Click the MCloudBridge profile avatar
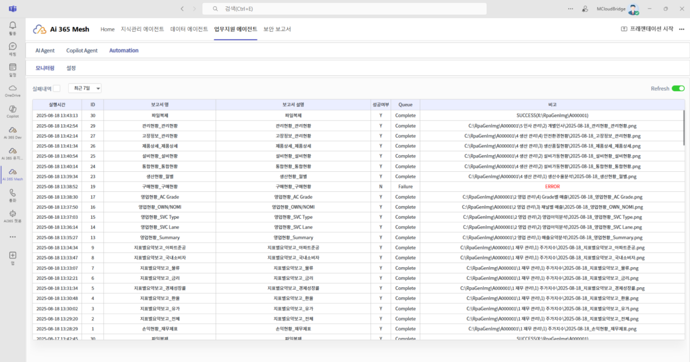690x362 pixels. (x=632, y=9)
